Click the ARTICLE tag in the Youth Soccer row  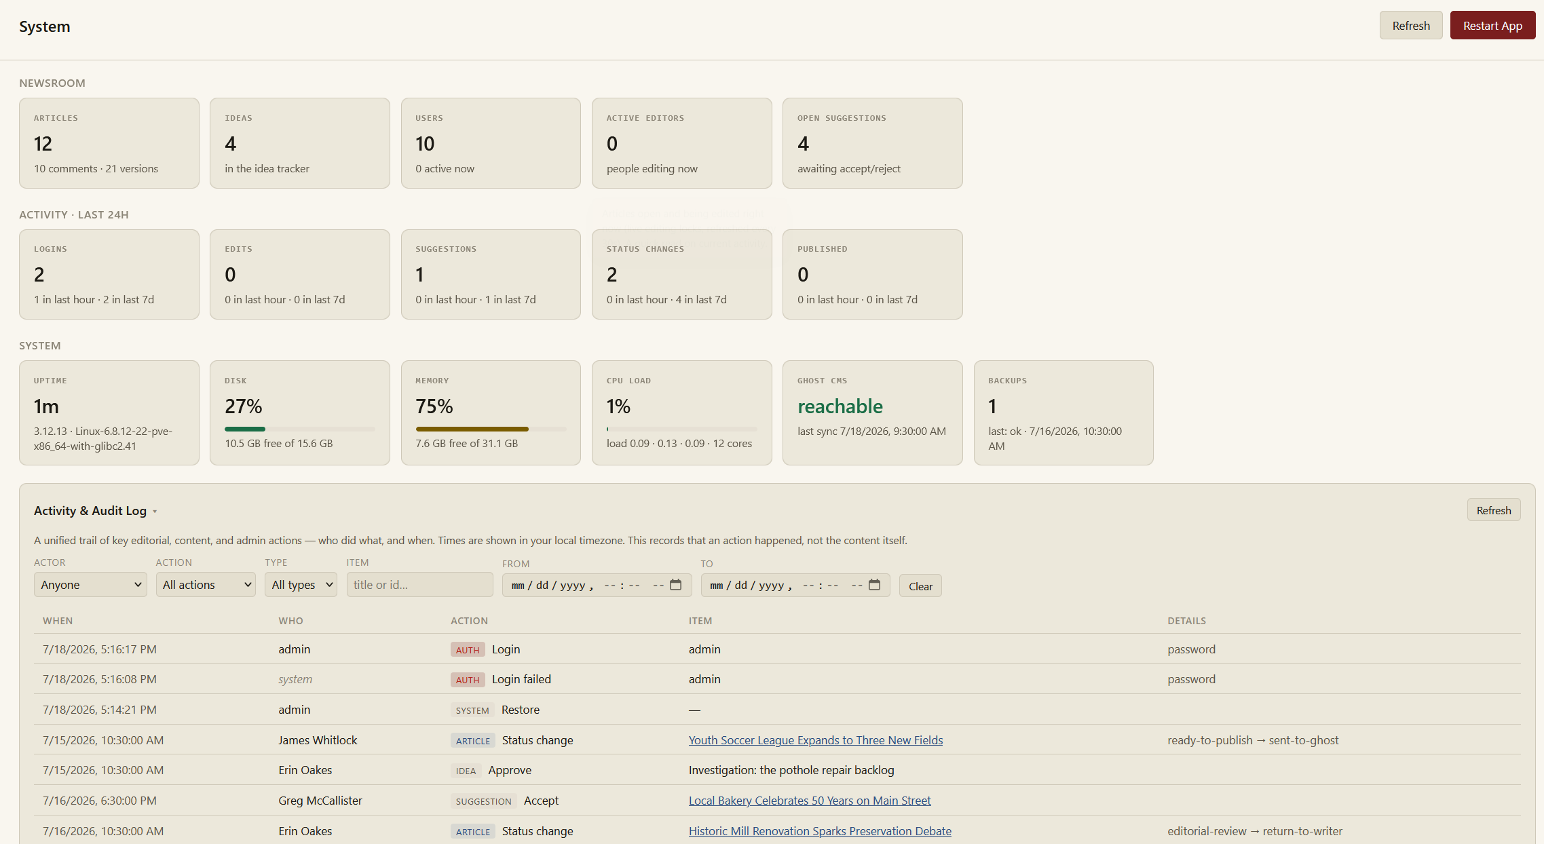473,741
